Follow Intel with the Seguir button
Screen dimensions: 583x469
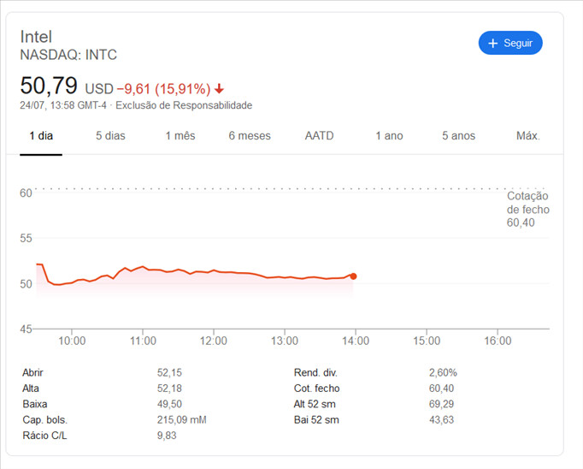(x=510, y=43)
